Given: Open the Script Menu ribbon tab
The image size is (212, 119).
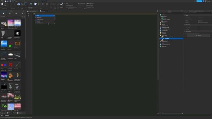Looking at the screenshot, I should pos(43,1).
